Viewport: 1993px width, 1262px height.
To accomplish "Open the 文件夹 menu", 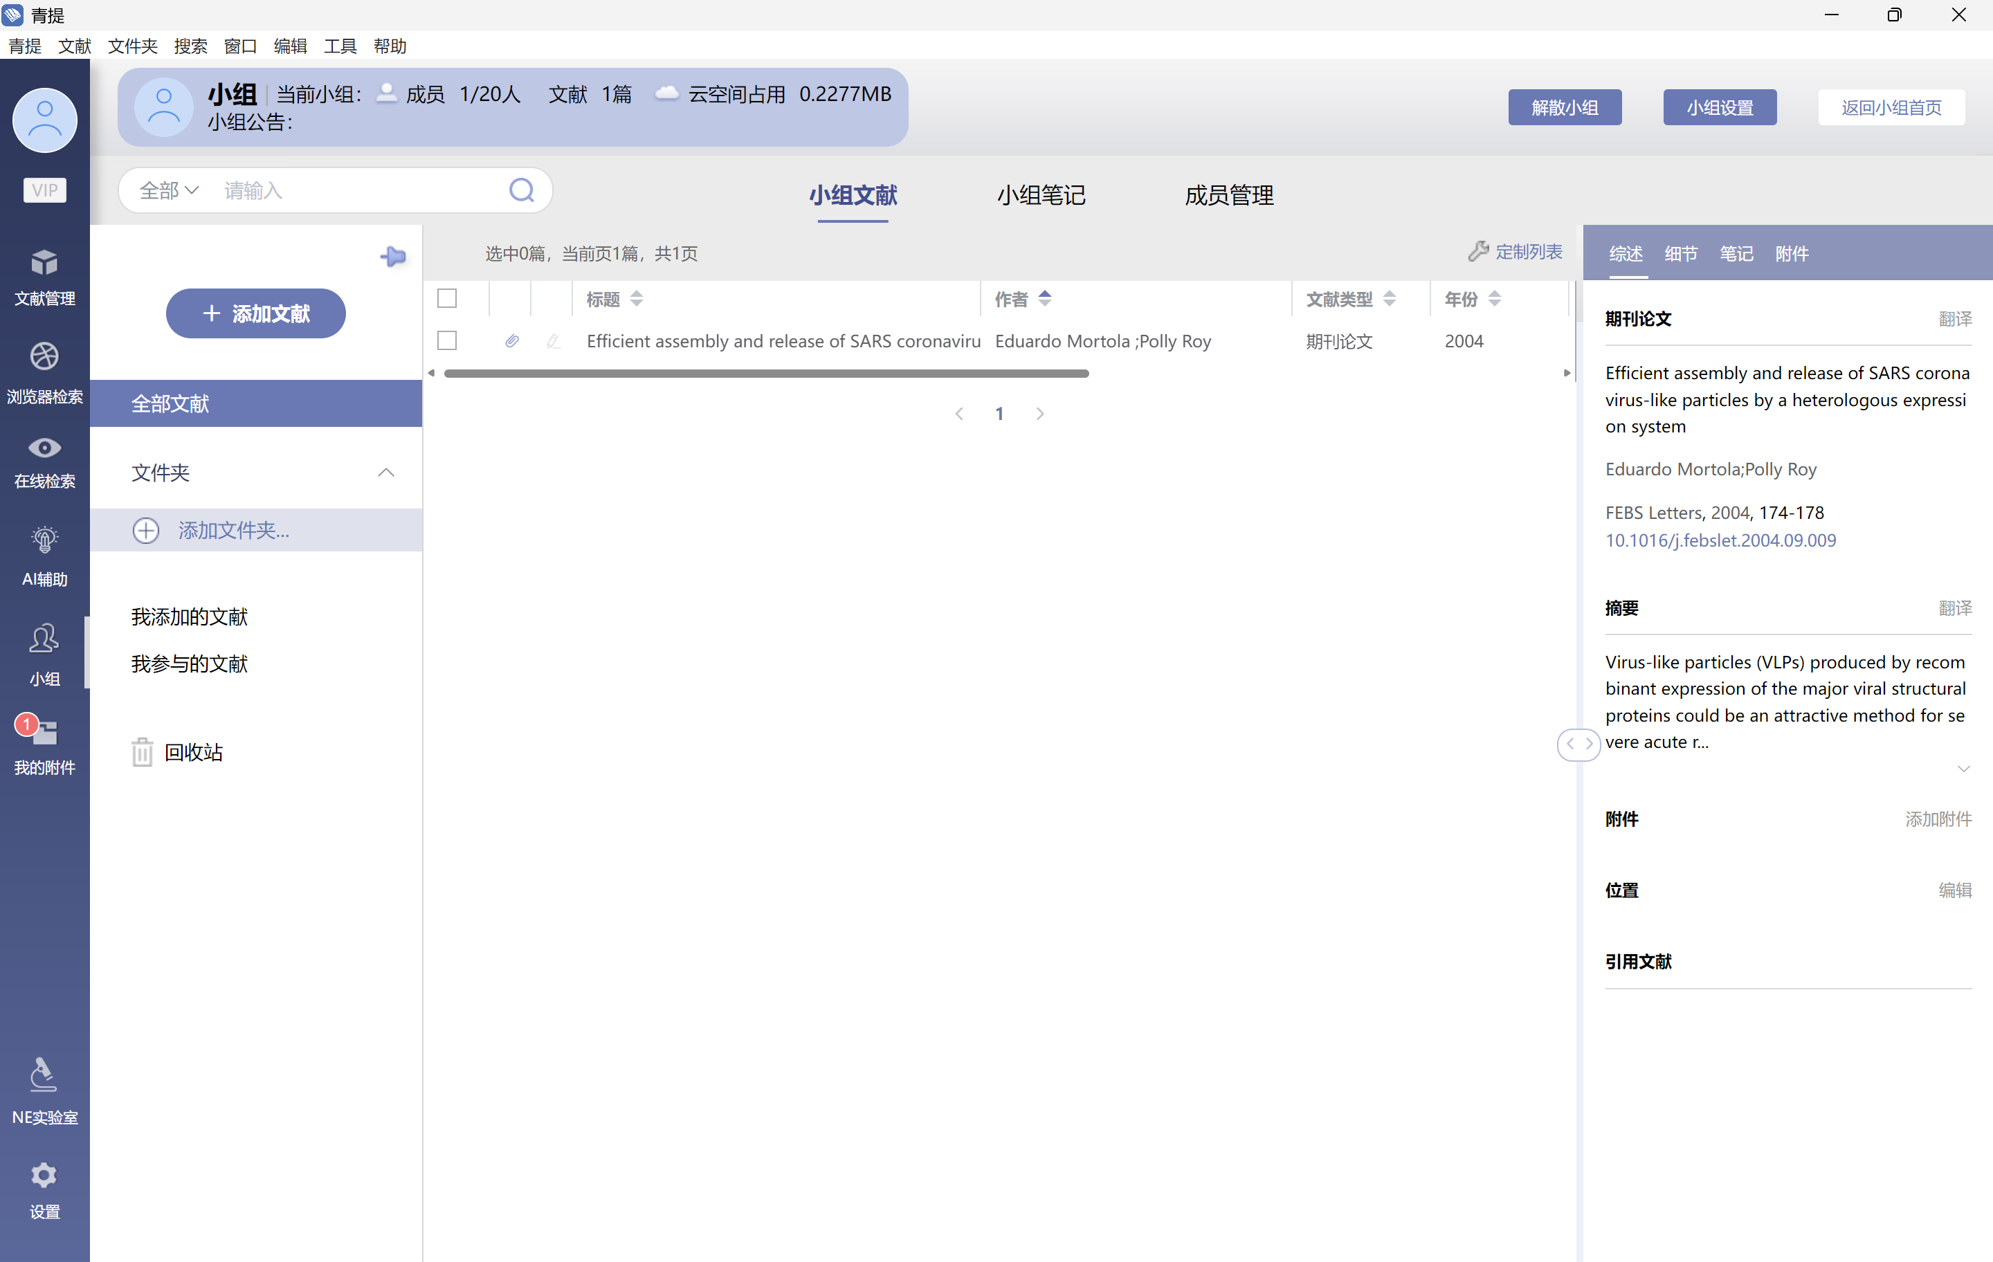I will pyautogui.click(x=132, y=46).
